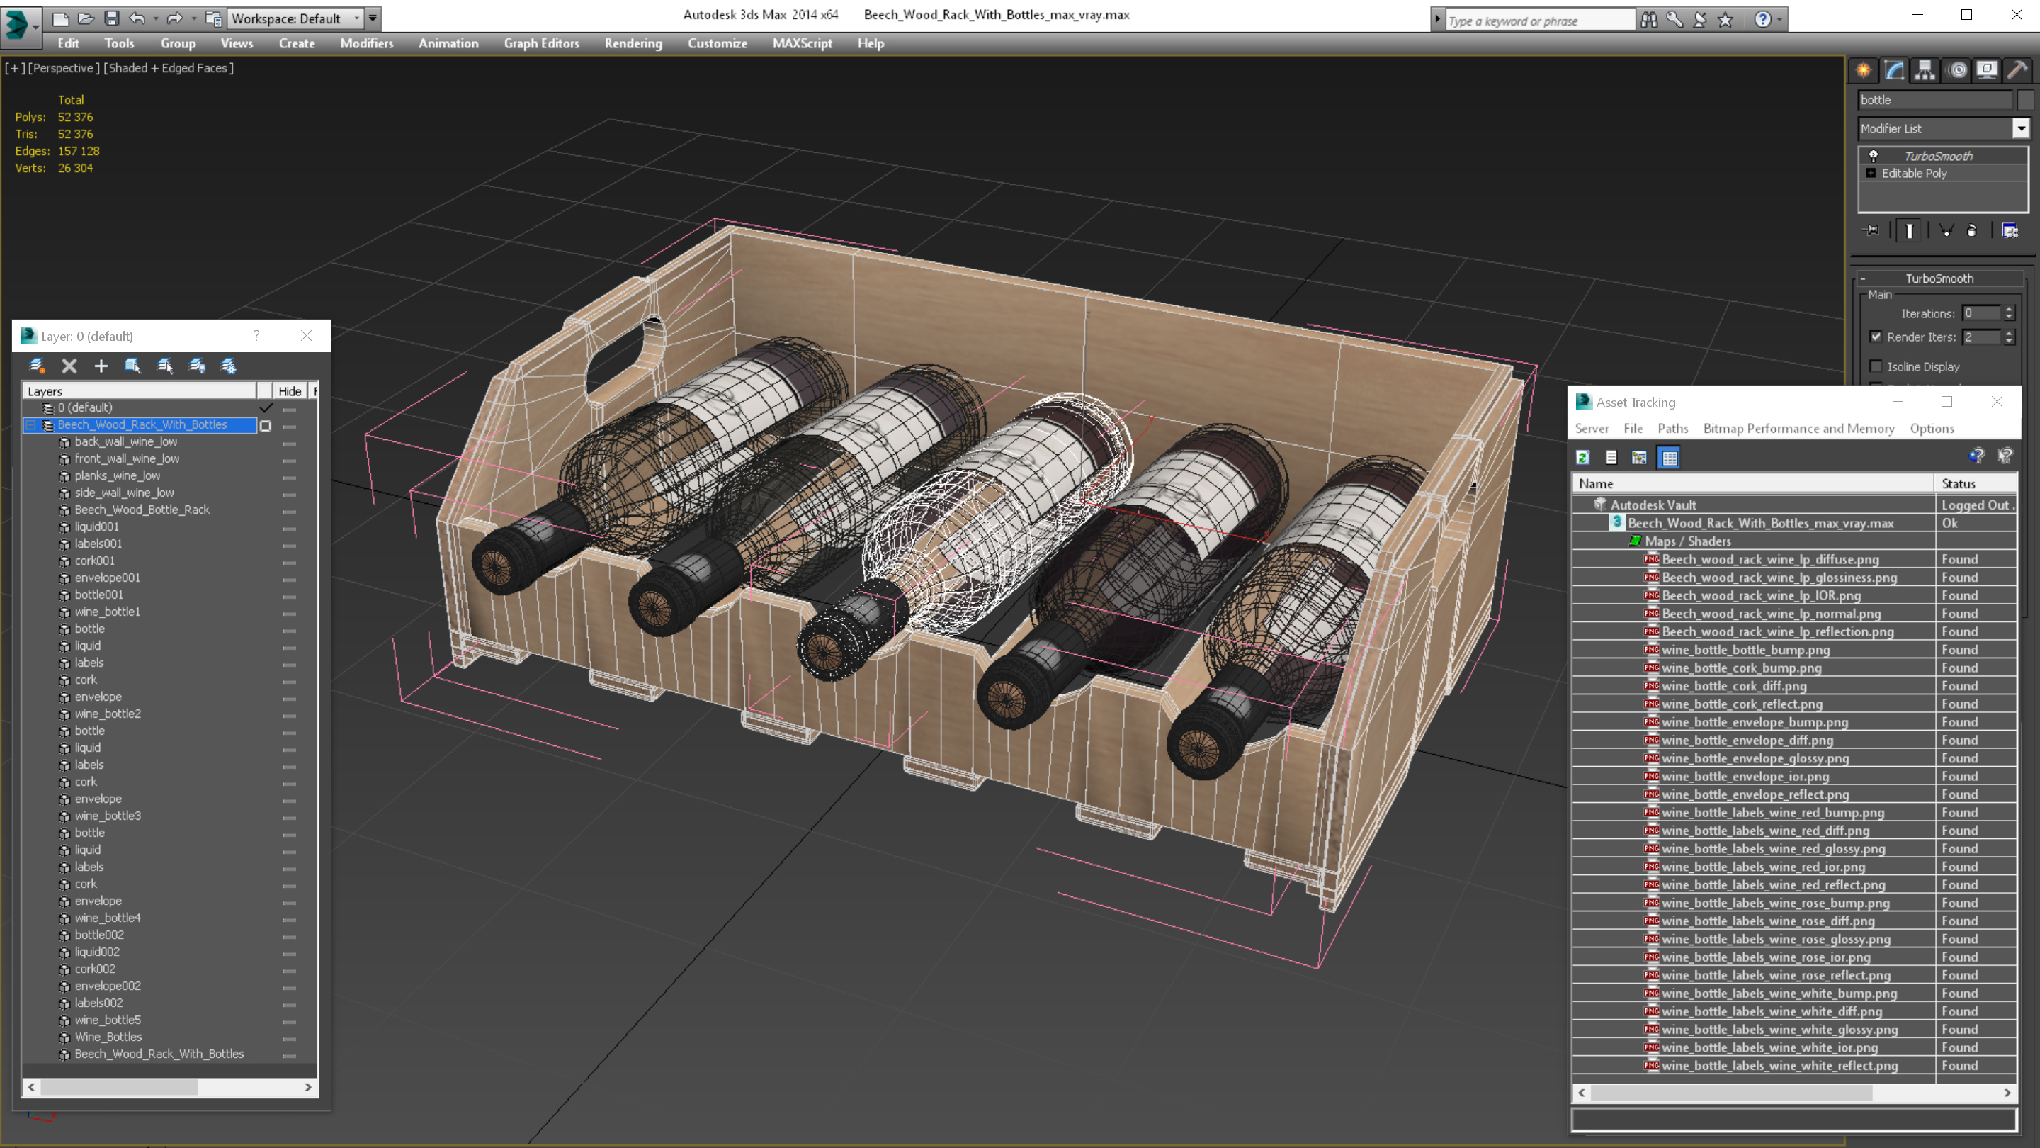Open a file using the folder icon
This screenshot has width=2040, height=1148.
point(86,18)
